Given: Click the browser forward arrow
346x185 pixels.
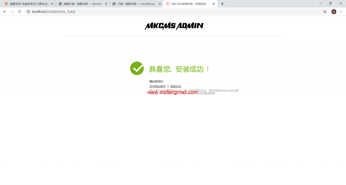Looking at the screenshot, I should pos(12,12).
